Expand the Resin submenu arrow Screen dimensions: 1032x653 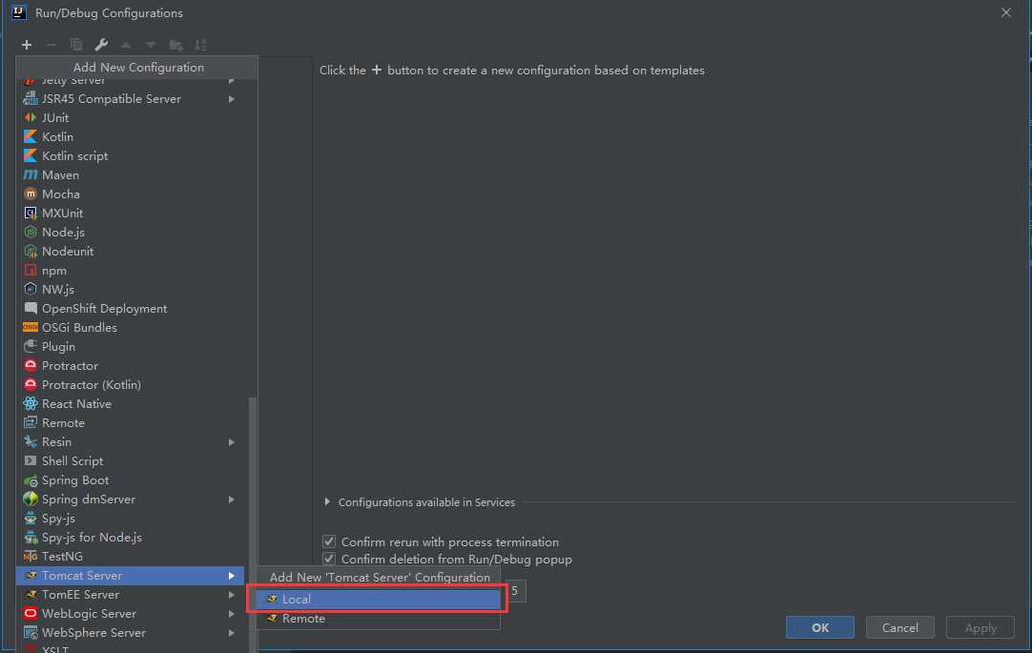[x=232, y=442]
